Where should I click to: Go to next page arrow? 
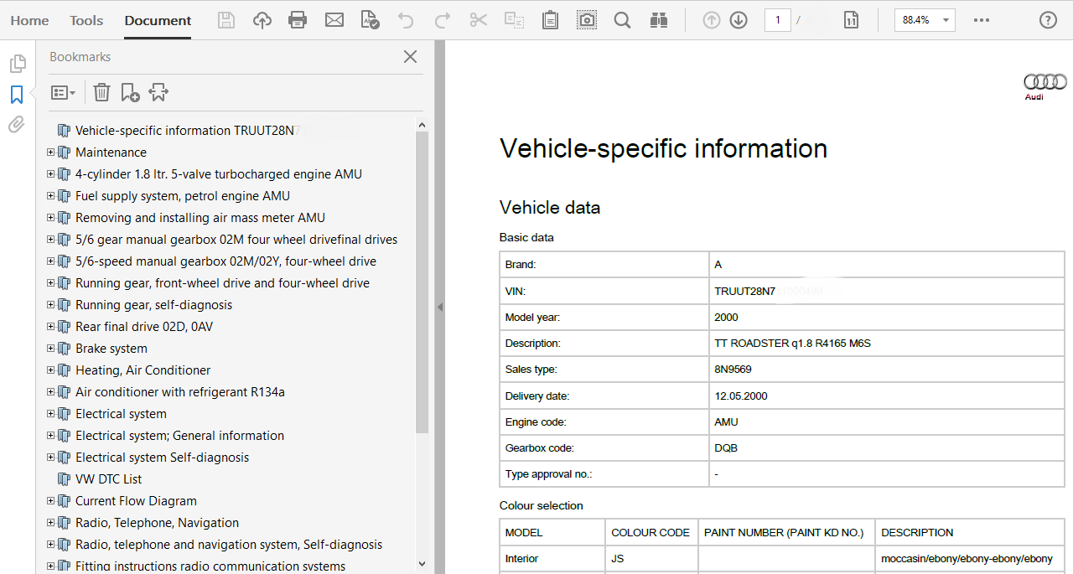(x=739, y=20)
